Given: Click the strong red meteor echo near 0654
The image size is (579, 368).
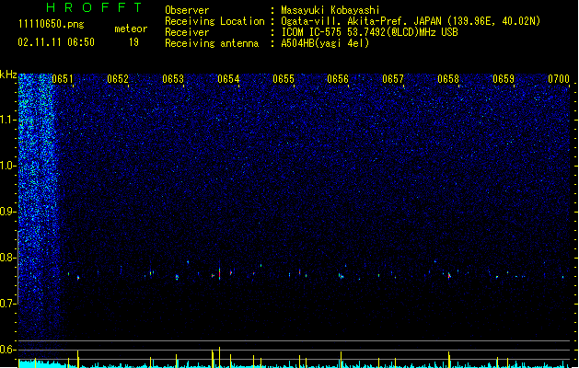Looking at the screenshot, I should pos(219,274).
